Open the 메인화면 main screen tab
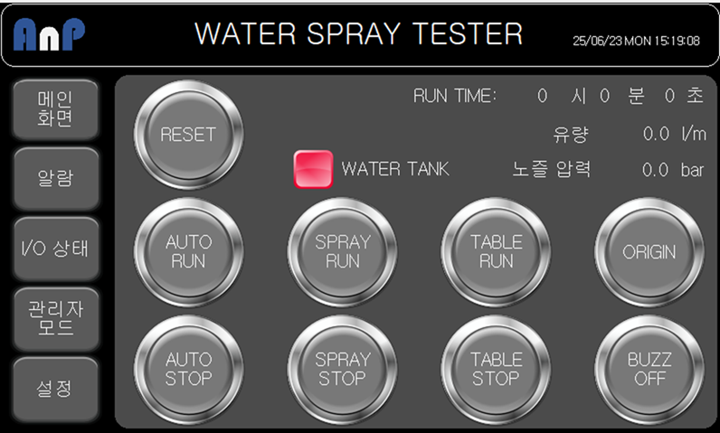The height and width of the screenshot is (433, 720). (x=55, y=108)
